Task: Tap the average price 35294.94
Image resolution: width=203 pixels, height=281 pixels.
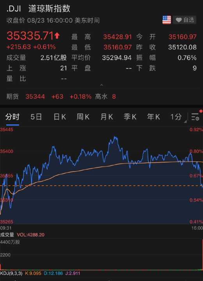Action: coord(117,58)
